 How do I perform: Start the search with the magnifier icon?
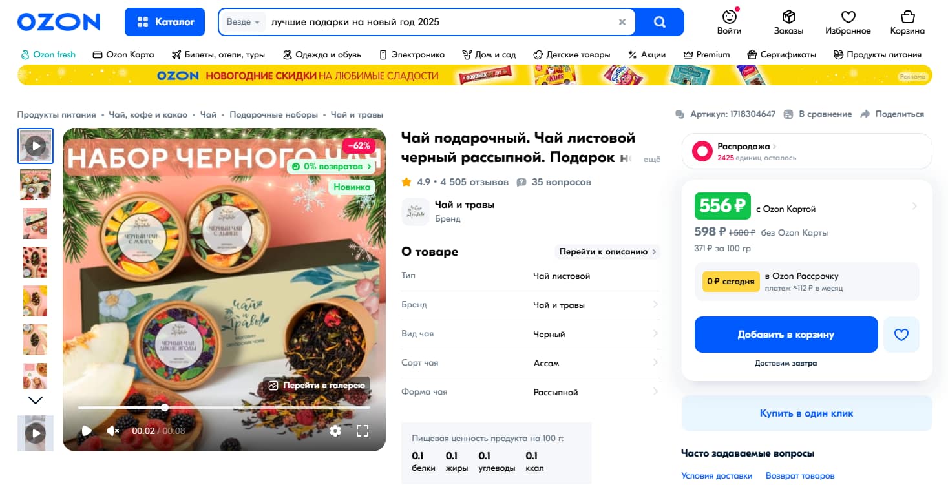[660, 21]
